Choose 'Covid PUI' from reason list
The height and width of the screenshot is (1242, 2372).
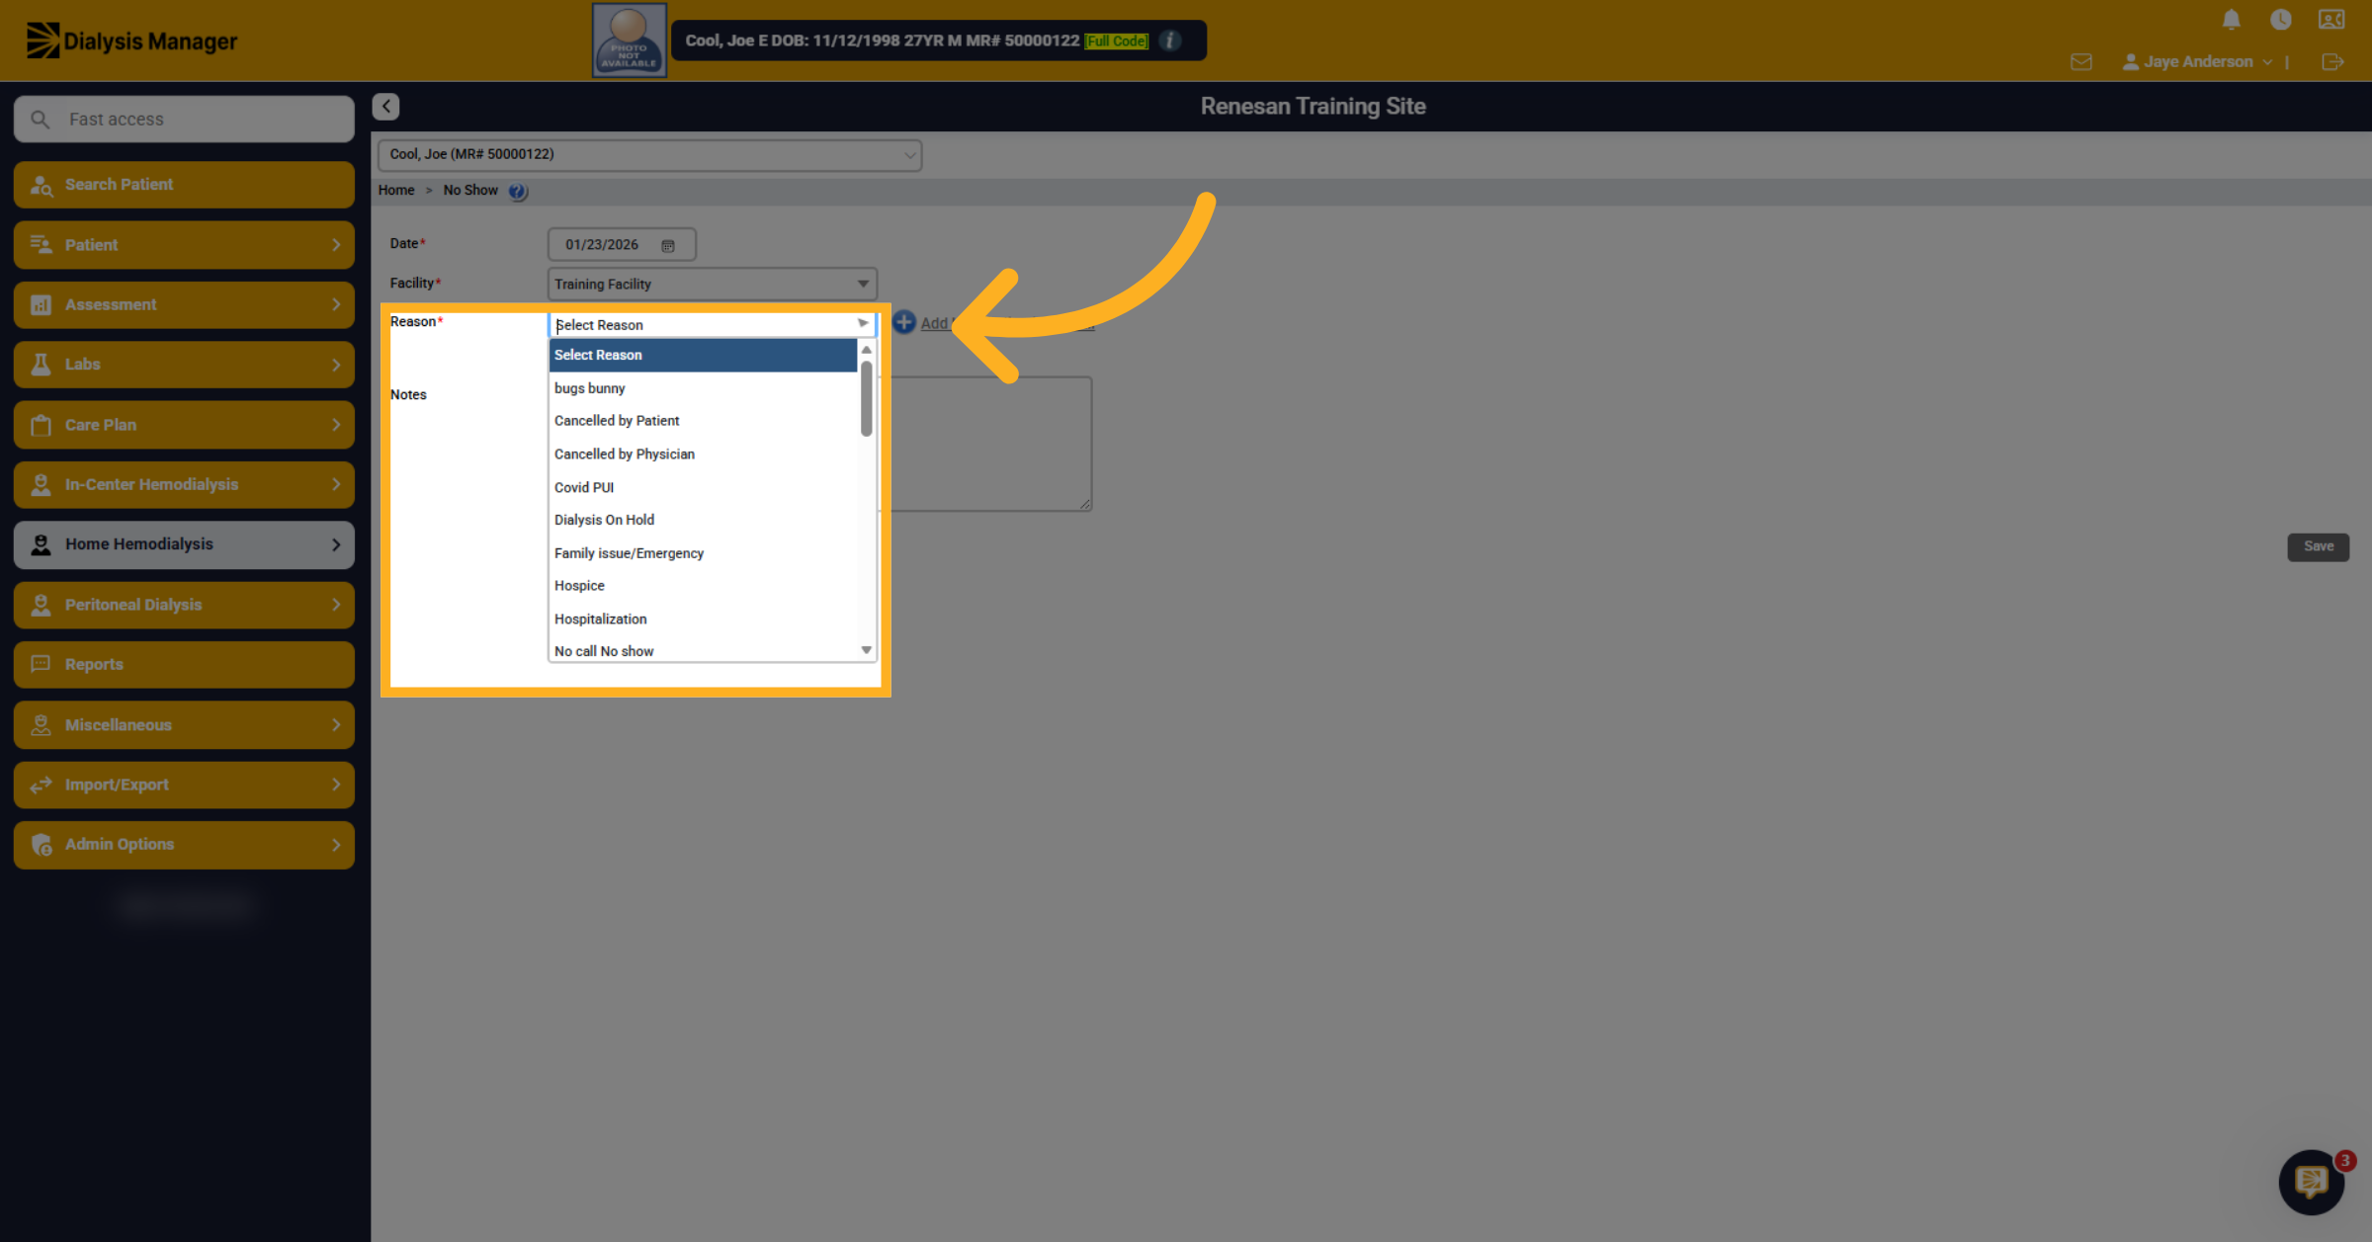point(703,487)
